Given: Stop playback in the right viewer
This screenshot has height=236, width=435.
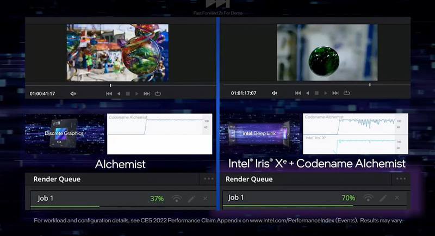Looking at the screenshot, I should click(316, 93).
